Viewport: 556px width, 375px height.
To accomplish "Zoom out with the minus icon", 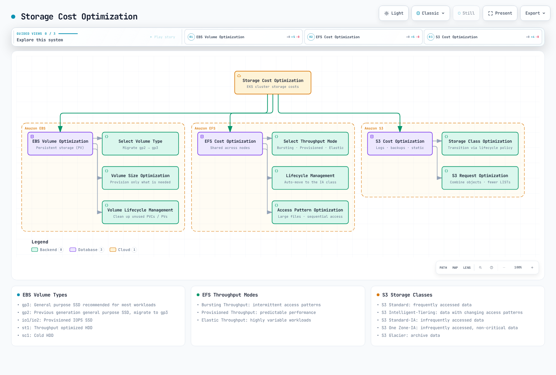I will 504,268.
